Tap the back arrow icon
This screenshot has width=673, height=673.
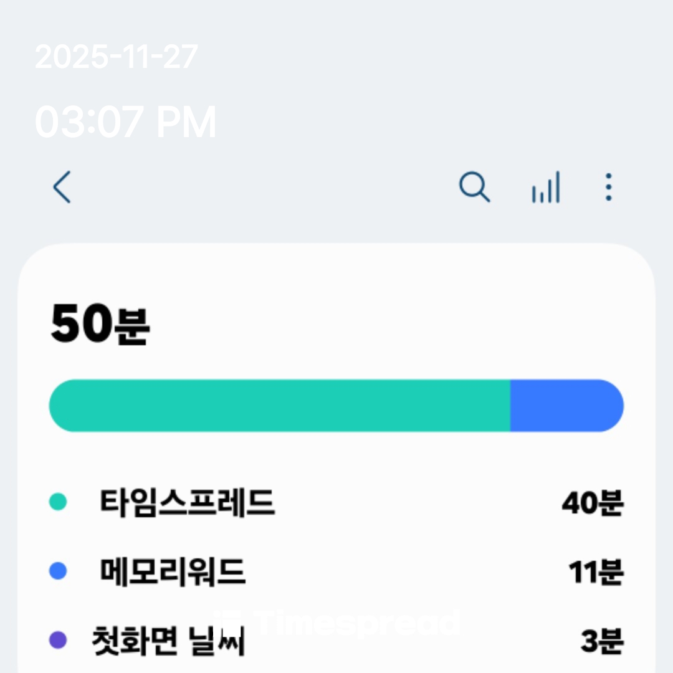(62, 187)
